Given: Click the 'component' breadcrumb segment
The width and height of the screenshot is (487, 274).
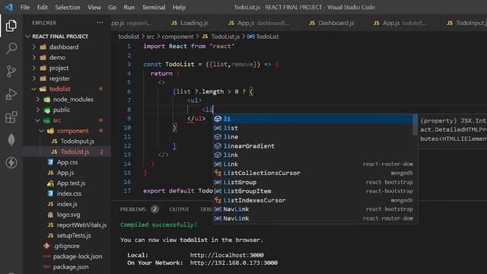Looking at the screenshot, I should coord(177,37).
